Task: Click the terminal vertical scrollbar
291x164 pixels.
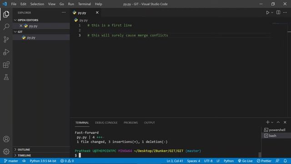Action: 260,155
